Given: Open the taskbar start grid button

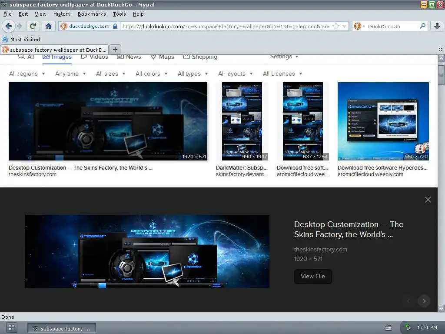Looking at the screenshot, I should coord(11,327).
